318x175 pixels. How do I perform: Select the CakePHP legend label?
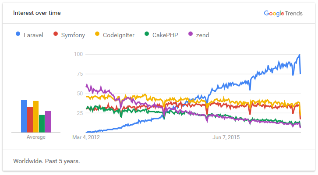point(165,35)
